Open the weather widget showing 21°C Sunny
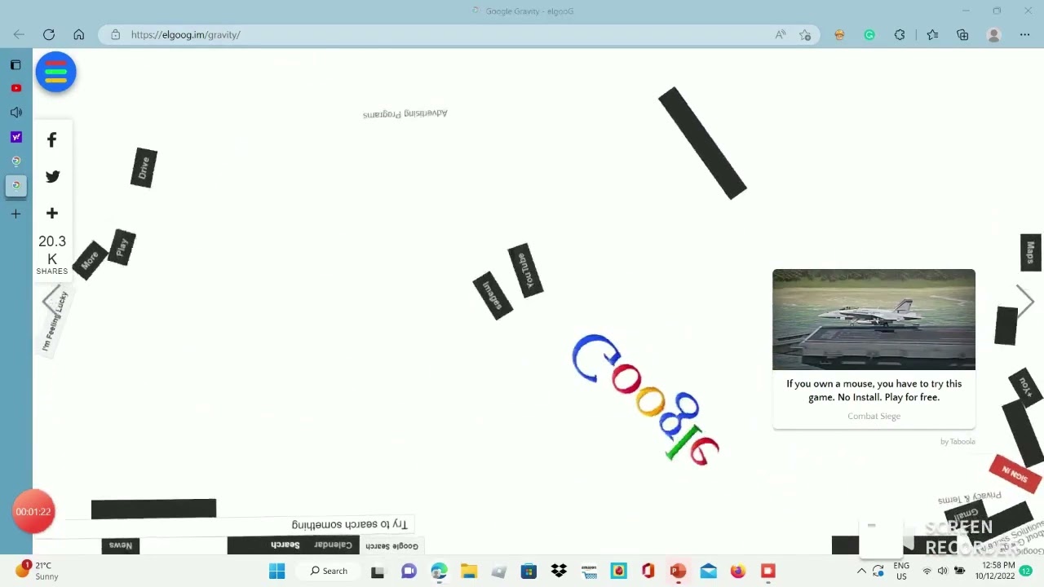 (x=39, y=571)
